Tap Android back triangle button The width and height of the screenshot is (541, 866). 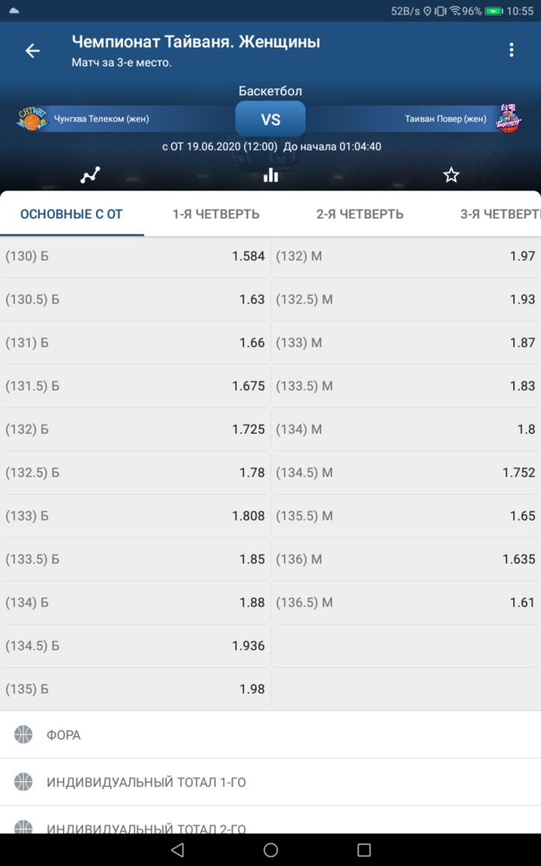coord(177,850)
